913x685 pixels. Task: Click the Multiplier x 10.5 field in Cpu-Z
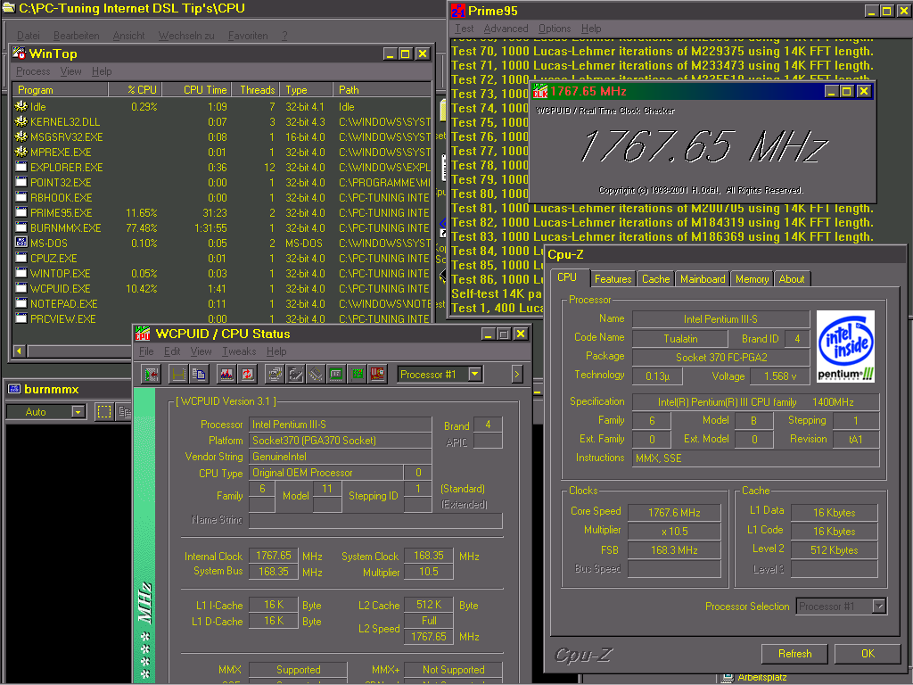point(674,532)
